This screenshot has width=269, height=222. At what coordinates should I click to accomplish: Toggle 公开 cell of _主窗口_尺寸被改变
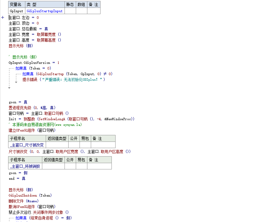point(74,145)
